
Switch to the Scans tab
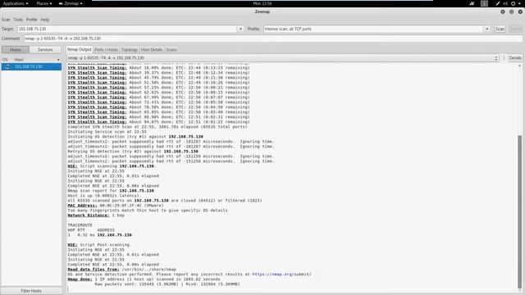pos(171,50)
